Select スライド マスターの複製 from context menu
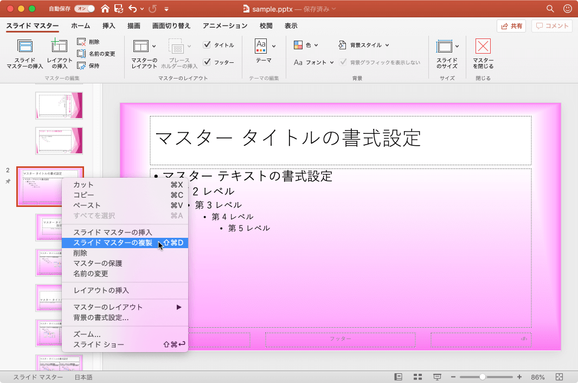The image size is (578, 383). [x=113, y=243]
